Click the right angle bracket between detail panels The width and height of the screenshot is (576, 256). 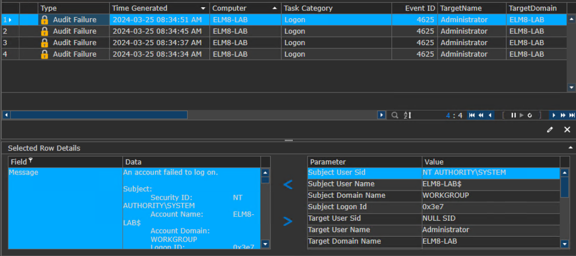point(288,221)
